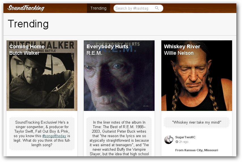Click the Whiskey River song title
Image resolution: width=242 pixels, height=162 pixels.
(x=182, y=47)
